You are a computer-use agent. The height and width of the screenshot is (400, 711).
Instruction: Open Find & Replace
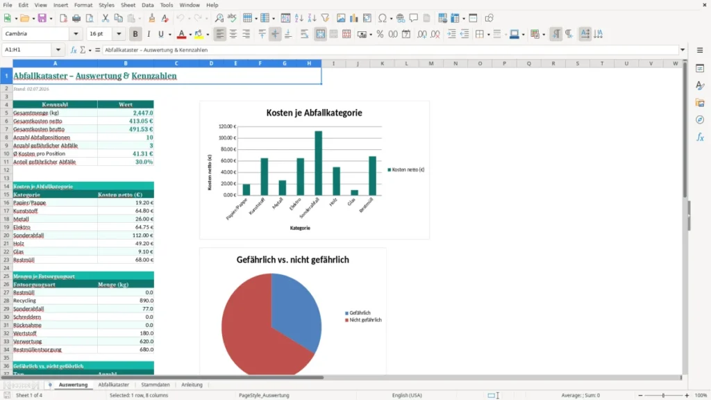[219, 18]
